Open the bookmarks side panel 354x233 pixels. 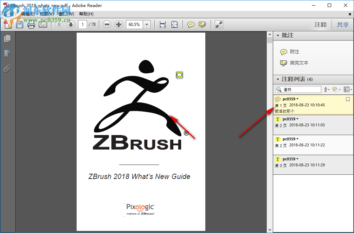7,53
